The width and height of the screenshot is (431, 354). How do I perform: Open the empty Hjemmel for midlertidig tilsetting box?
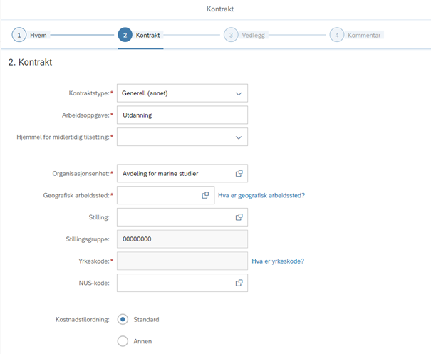tap(182, 137)
